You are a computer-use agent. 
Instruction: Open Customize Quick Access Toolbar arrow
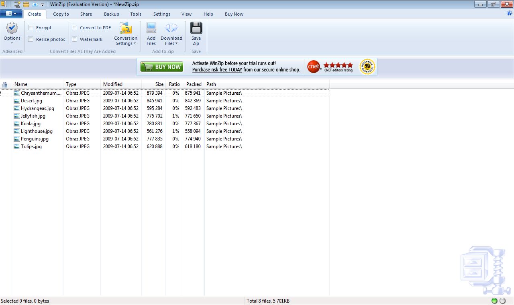pyautogui.click(x=42, y=5)
